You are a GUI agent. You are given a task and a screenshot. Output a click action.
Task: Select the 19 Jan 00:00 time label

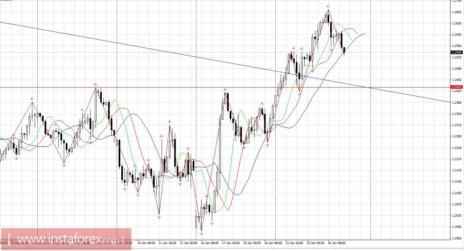pos(252,243)
